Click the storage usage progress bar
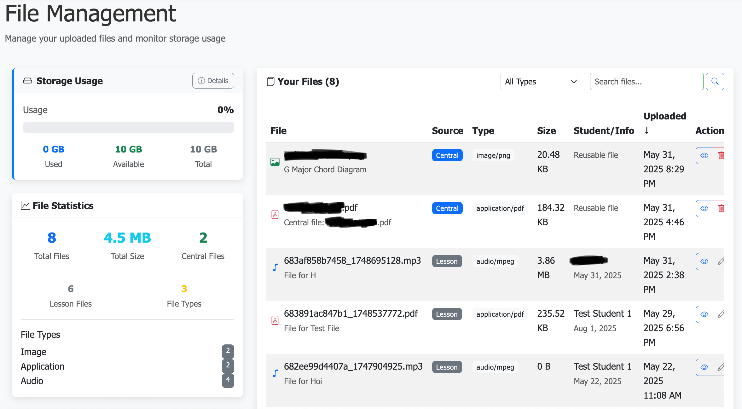The image size is (742, 409). (128, 127)
